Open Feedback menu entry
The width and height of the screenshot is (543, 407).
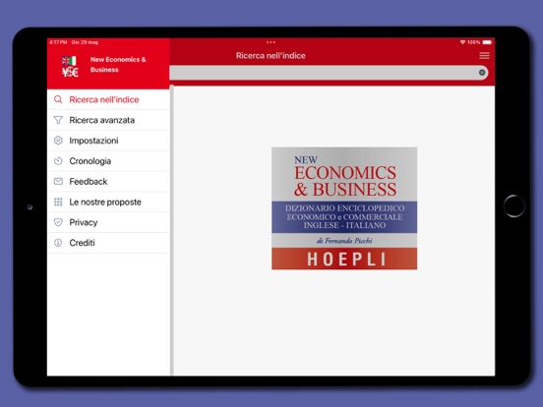(x=108, y=181)
